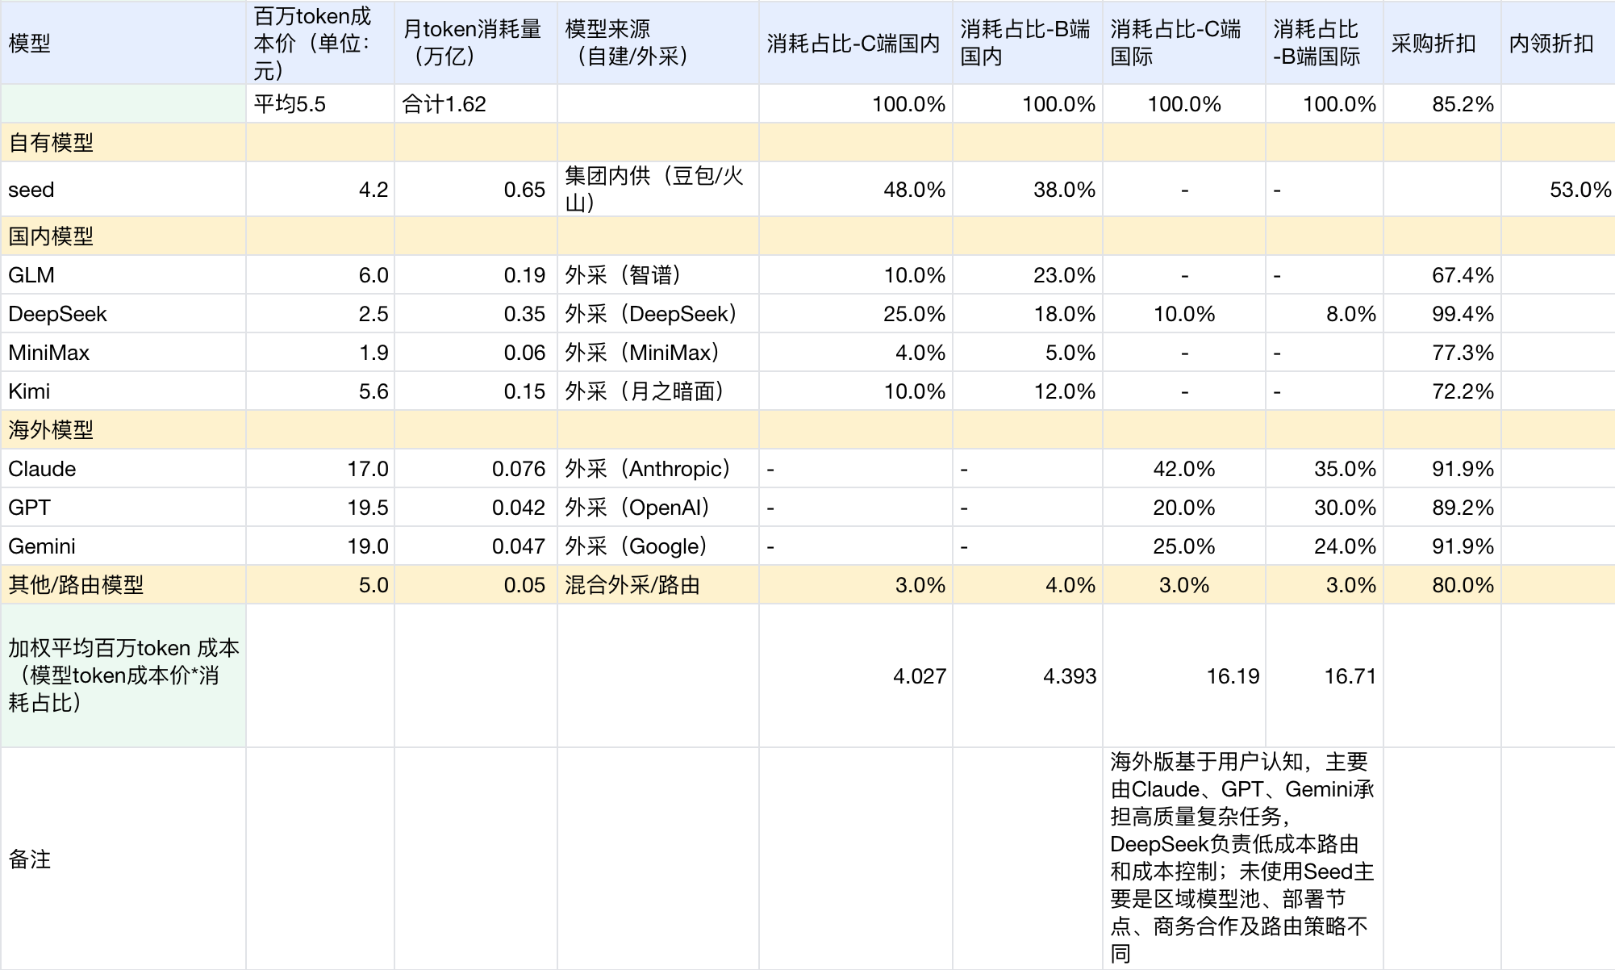Click the 平均5.5 cell
Viewport: 1615px width, 970px height.
tap(320, 104)
